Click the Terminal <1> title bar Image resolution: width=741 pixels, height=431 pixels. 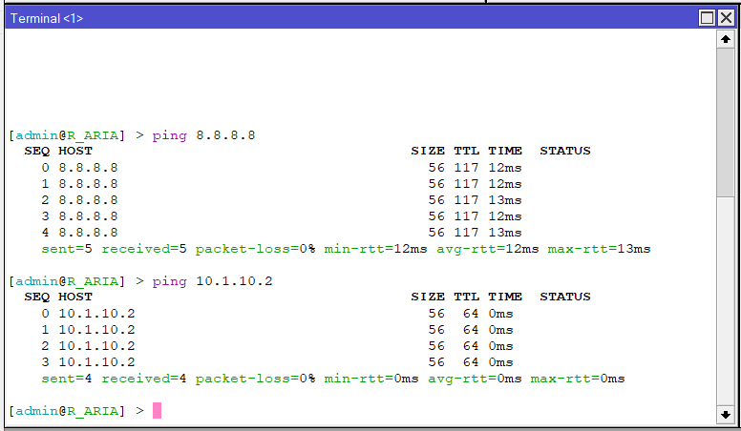point(334,18)
